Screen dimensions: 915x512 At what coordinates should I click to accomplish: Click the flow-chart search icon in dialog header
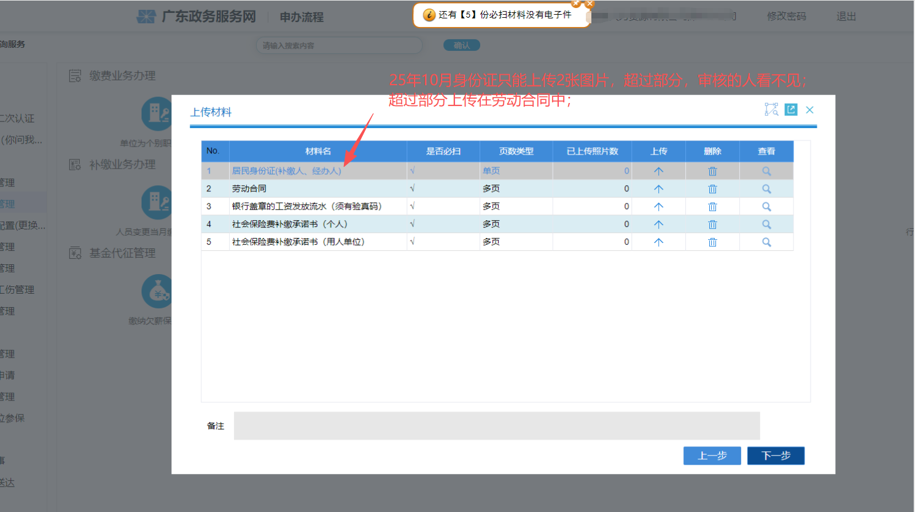click(771, 110)
